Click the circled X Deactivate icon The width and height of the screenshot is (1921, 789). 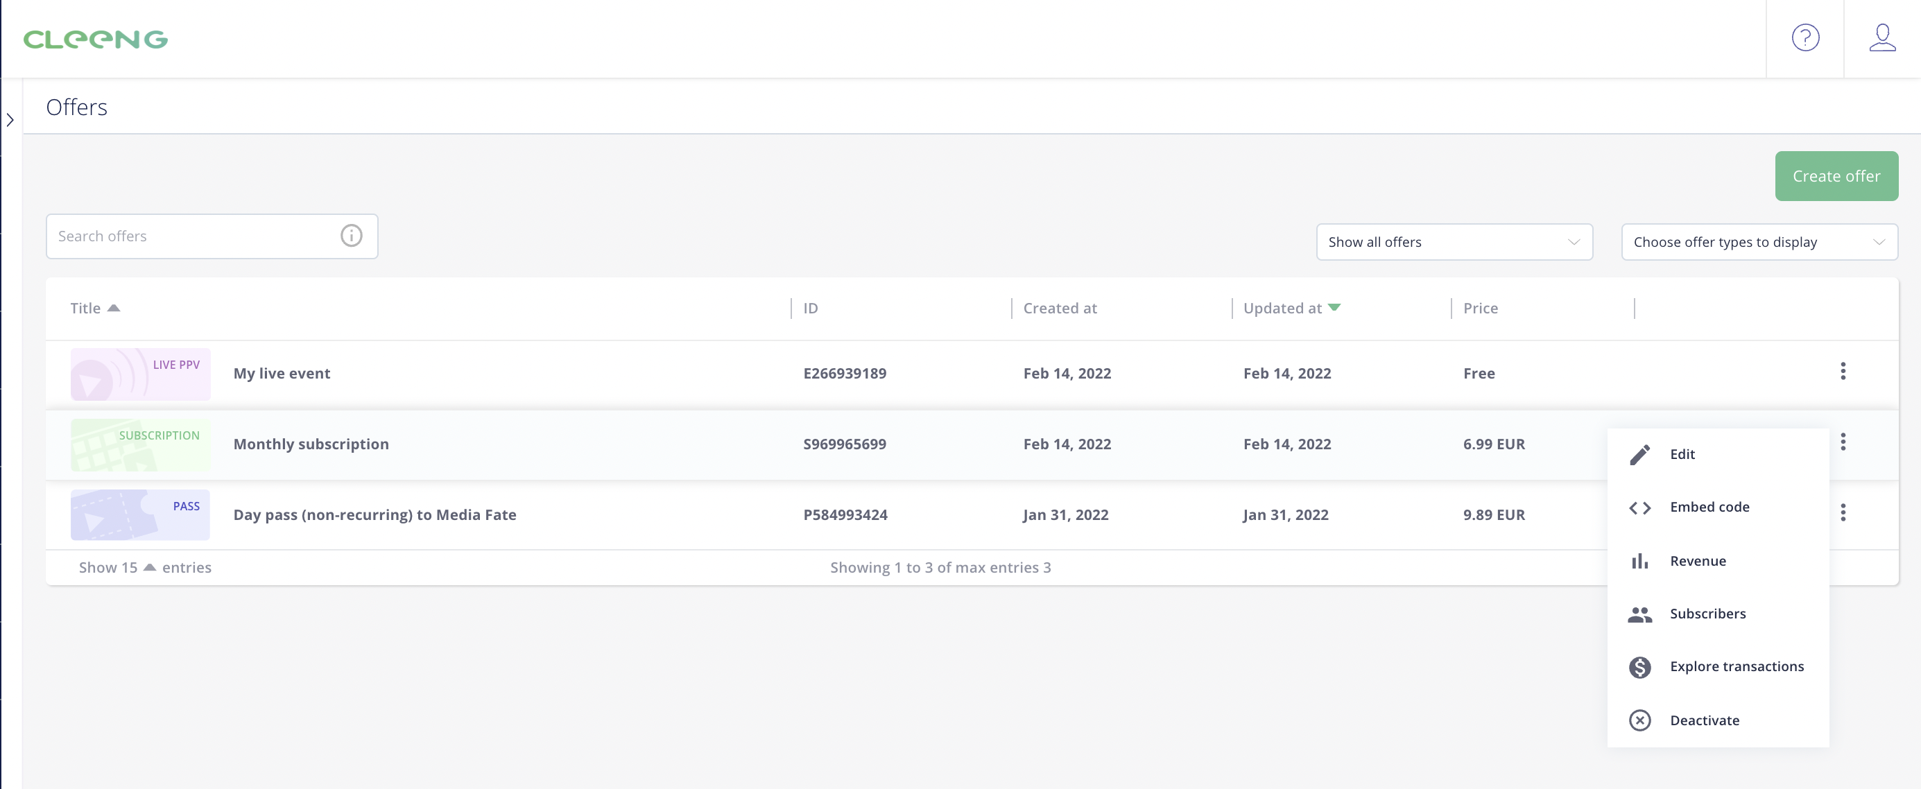click(1640, 720)
